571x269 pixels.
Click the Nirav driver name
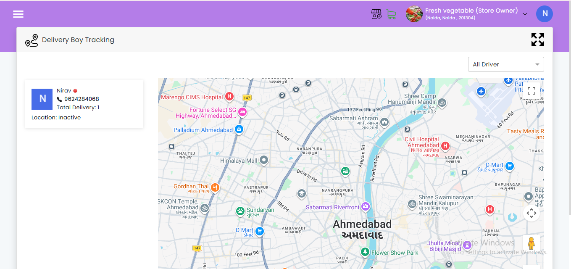tap(64, 91)
